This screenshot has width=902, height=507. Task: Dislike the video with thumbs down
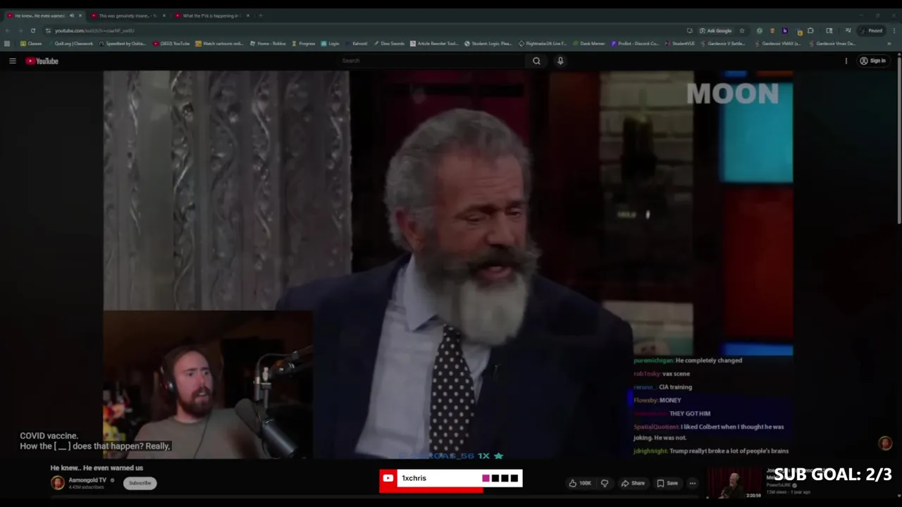(x=605, y=483)
